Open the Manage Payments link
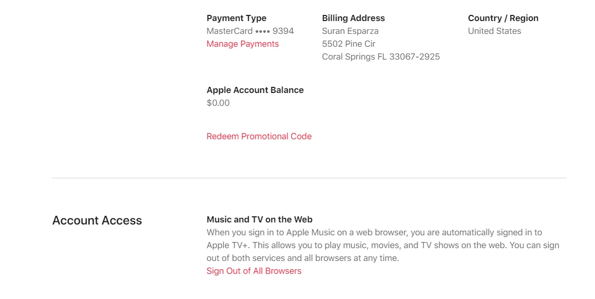595x299 pixels. pyautogui.click(x=243, y=44)
